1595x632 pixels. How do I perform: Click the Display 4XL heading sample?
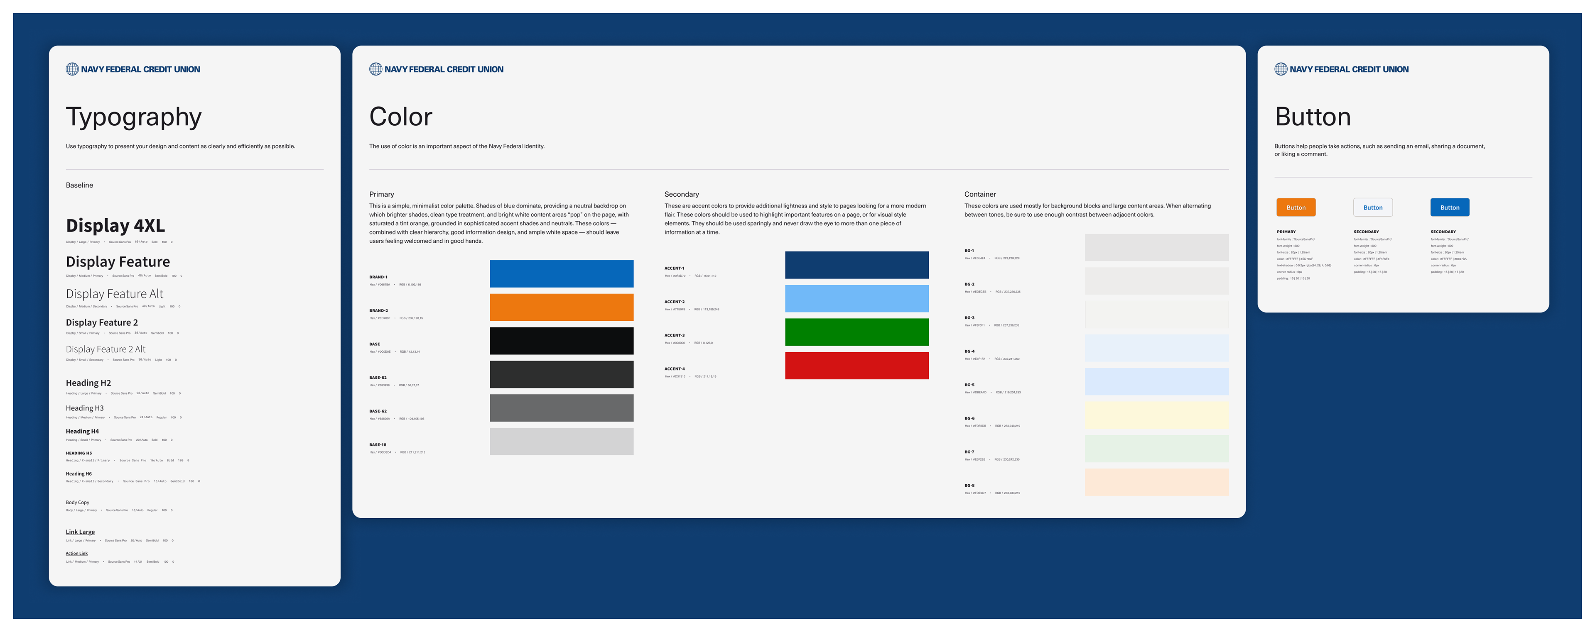coord(115,226)
